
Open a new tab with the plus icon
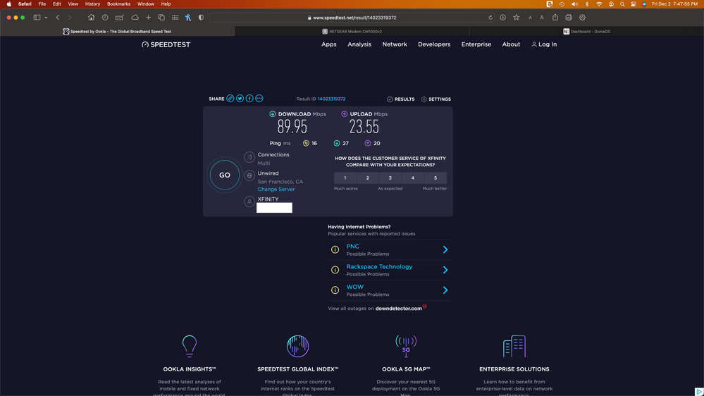pyautogui.click(x=148, y=18)
